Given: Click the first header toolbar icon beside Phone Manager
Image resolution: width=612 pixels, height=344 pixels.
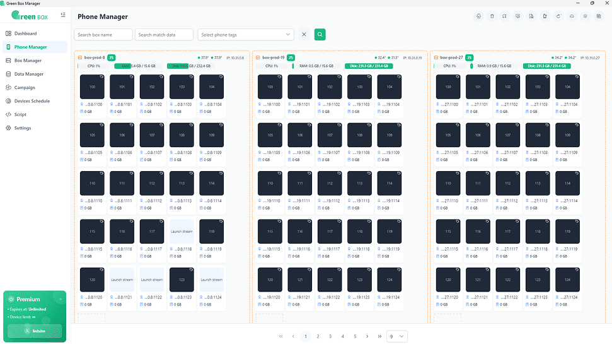Looking at the screenshot, I should 478,16.
